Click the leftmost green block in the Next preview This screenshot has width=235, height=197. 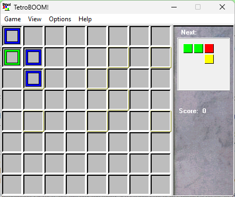188,48
